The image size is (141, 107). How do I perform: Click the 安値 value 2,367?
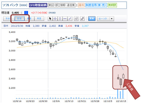pos(85,26)
